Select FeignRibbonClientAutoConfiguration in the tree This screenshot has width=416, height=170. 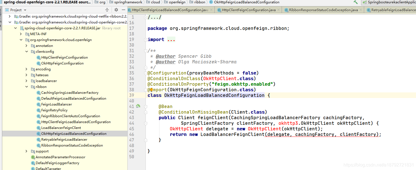point(71,116)
